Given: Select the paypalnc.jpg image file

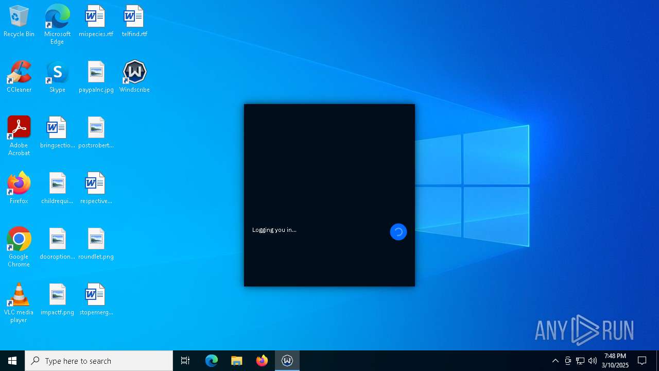Looking at the screenshot, I should click(x=96, y=77).
